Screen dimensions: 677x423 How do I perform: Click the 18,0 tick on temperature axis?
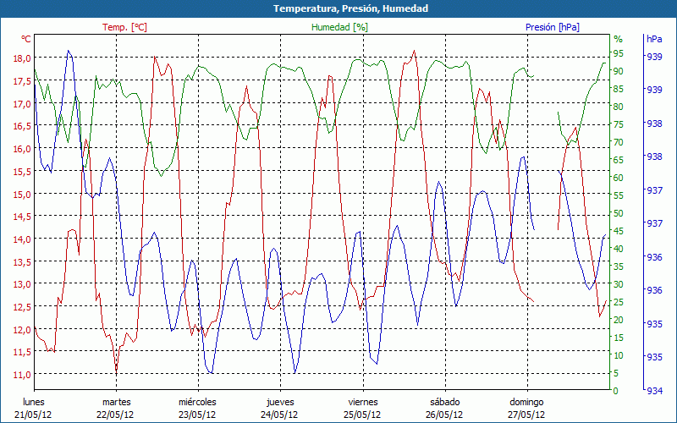(x=22, y=58)
